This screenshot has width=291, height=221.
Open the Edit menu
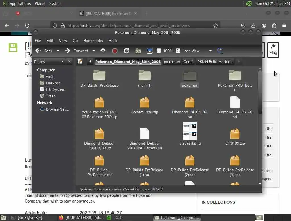point(50,41)
